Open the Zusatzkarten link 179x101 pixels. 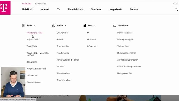click(x=32, y=75)
